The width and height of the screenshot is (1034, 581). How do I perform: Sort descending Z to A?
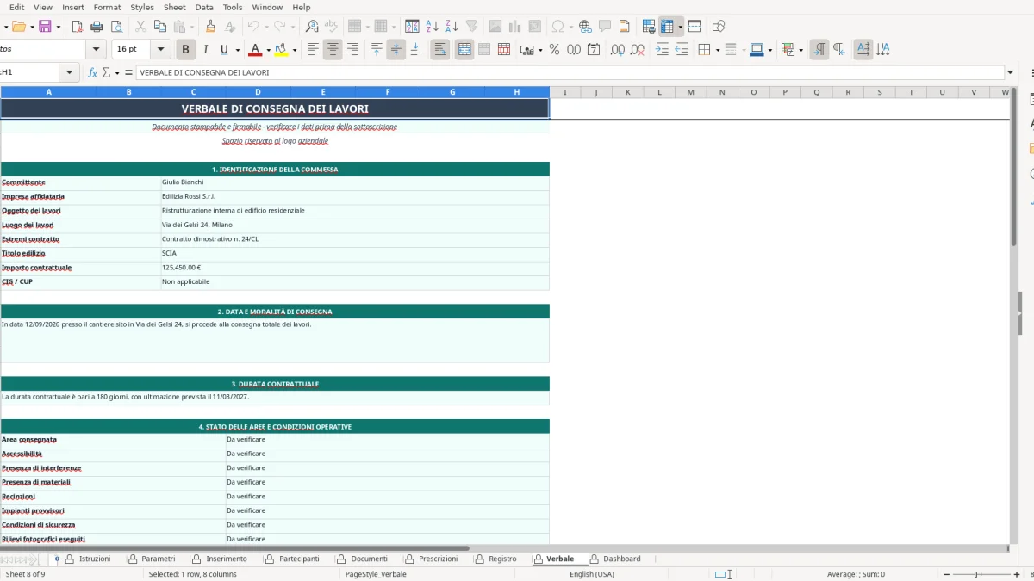452,27
